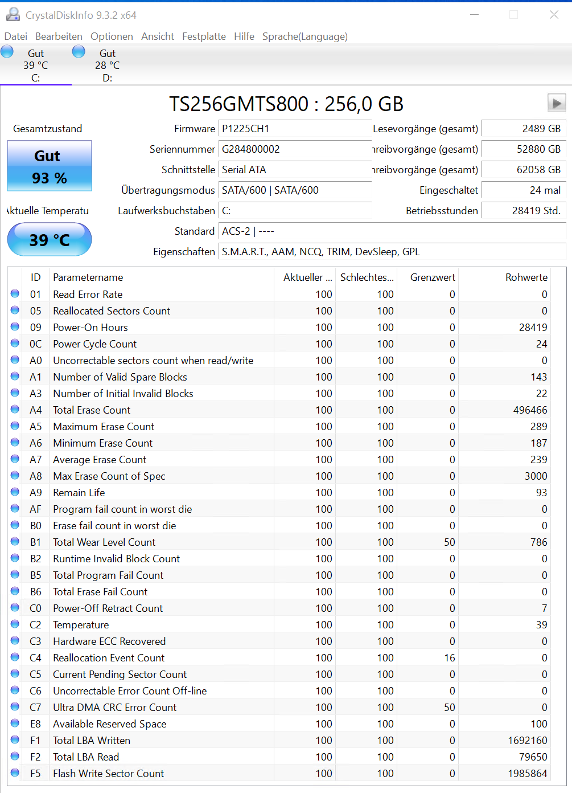Click the Parametername column header
This screenshot has width=572, height=793.
(x=162, y=277)
